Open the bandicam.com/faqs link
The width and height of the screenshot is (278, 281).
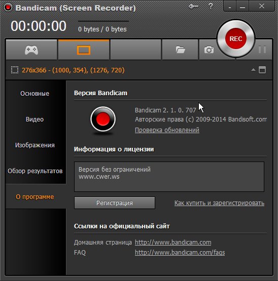coord(180,253)
